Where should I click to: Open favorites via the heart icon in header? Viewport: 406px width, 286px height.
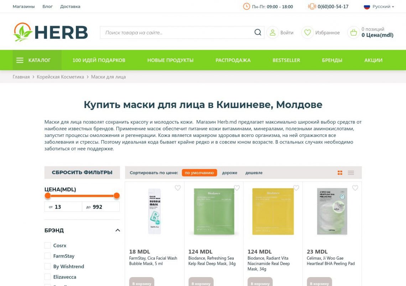pyautogui.click(x=307, y=32)
